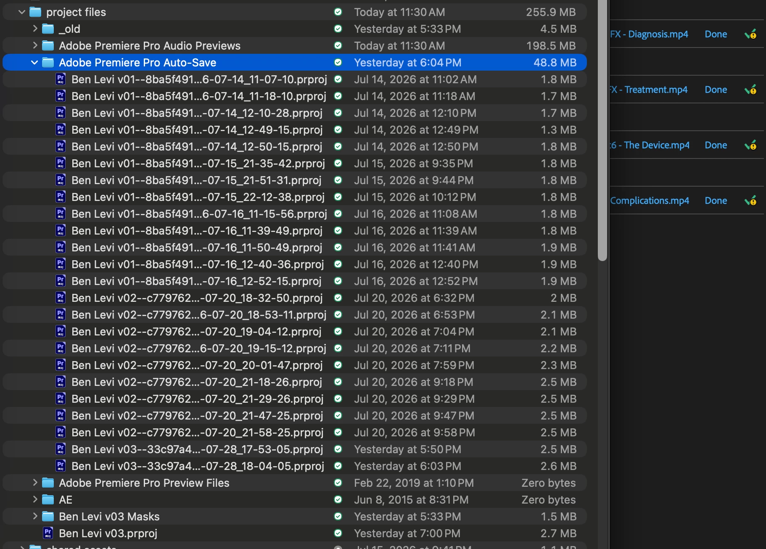Click the project files folder icon
766x549 pixels.
pyautogui.click(x=35, y=12)
